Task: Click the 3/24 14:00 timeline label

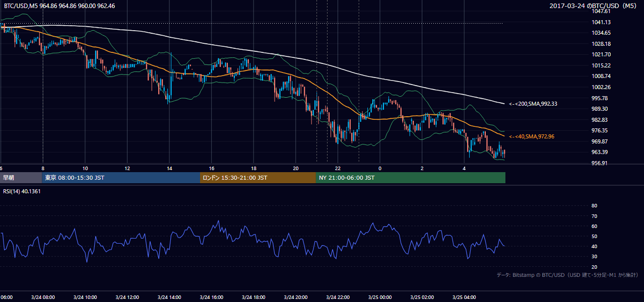Action: [168, 297]
